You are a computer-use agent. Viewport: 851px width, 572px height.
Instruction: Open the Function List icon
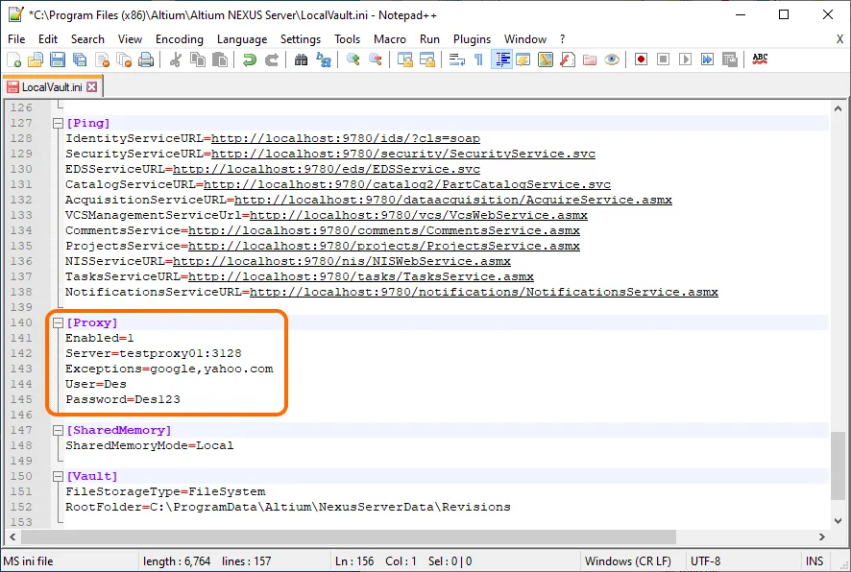(568, 60)
